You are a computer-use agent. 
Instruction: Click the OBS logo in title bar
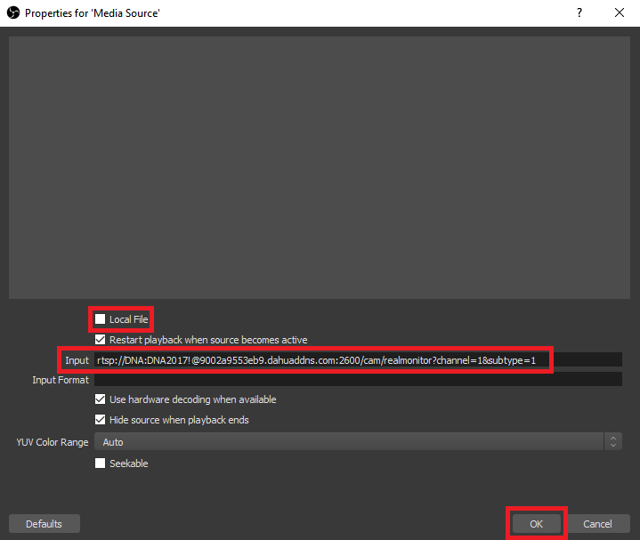13,12
